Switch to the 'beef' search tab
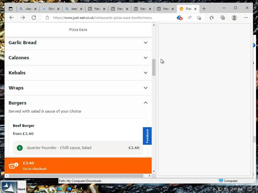The image size is (258, 193). click(74, 9)
